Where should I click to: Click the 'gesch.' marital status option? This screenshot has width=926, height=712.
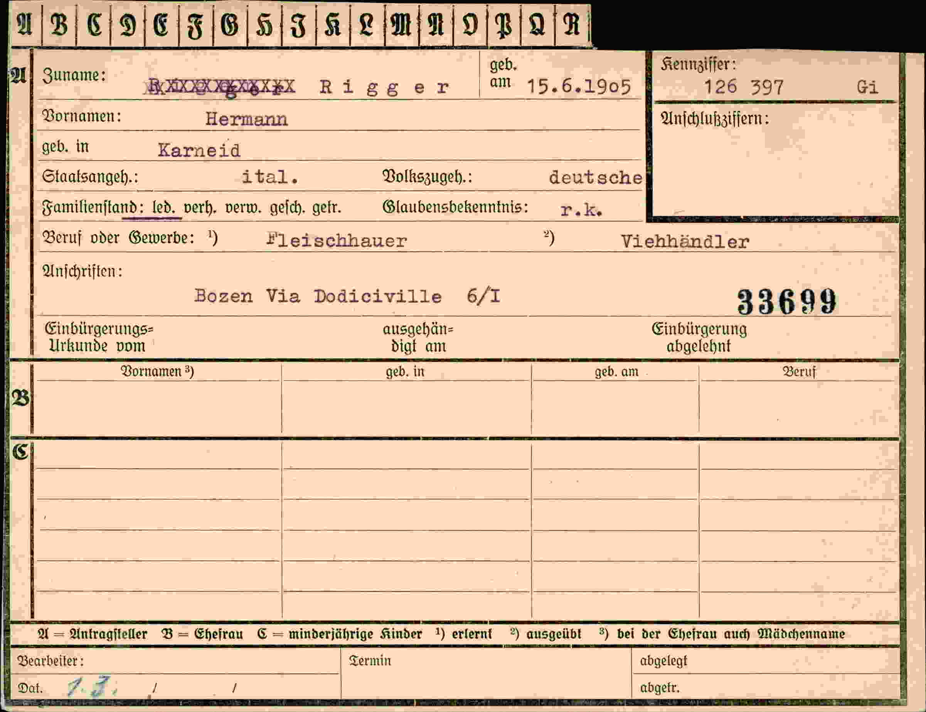pyautogui.click(x=288, y=208)
